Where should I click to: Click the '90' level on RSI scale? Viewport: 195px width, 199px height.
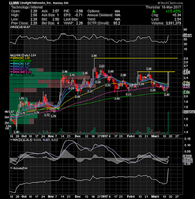(x=186, y=30)
